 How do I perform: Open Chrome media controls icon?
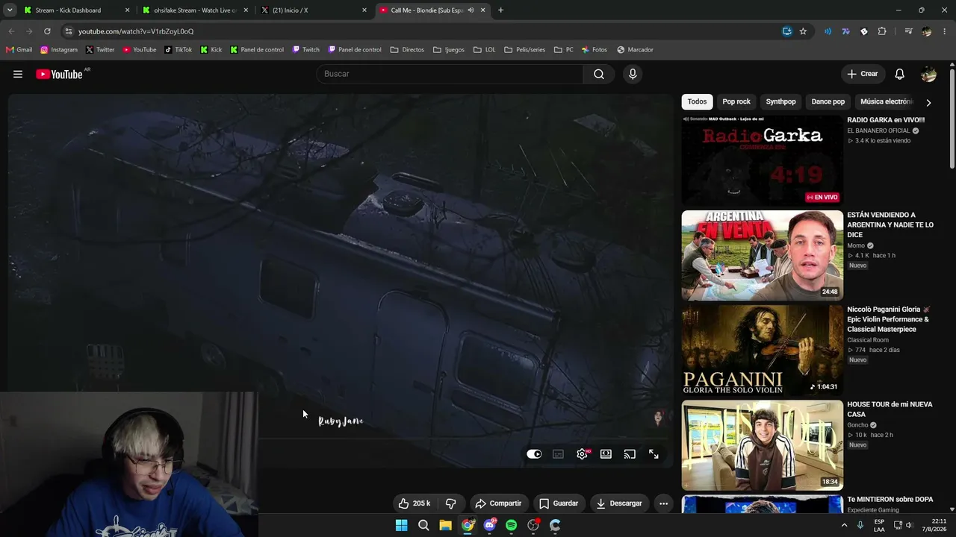coord(908,31)
